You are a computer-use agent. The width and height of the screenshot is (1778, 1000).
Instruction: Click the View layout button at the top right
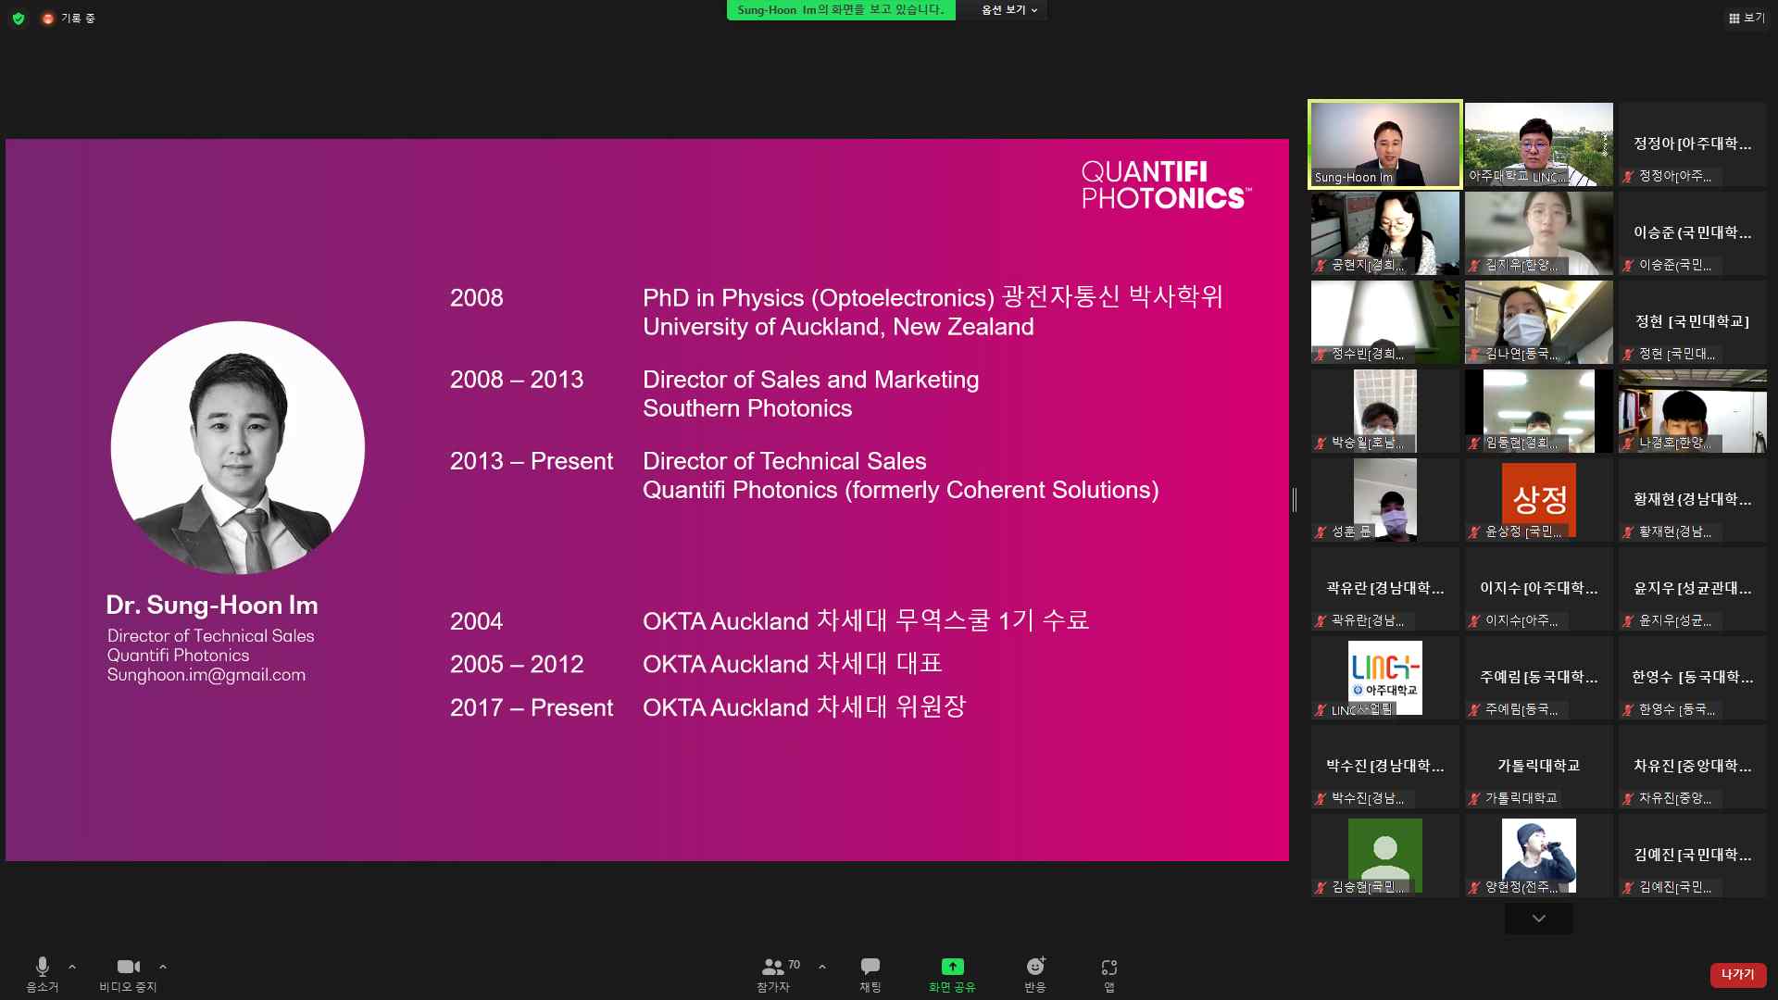[1747, 18]
